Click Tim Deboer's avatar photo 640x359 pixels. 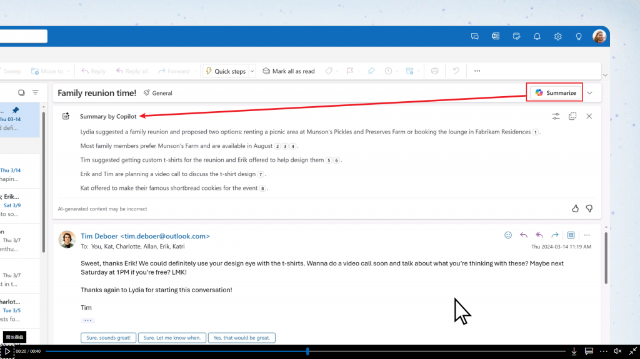(67, 240)
